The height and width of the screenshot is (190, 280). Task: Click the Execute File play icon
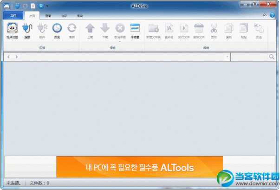click(184, 28)
